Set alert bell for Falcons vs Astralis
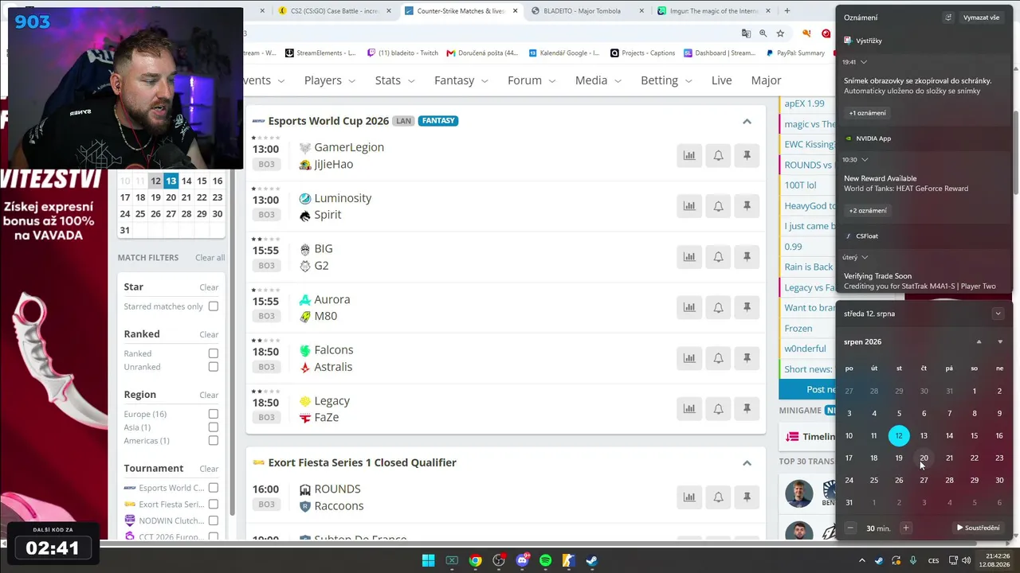1020x573 pixels. pos(718,358)
